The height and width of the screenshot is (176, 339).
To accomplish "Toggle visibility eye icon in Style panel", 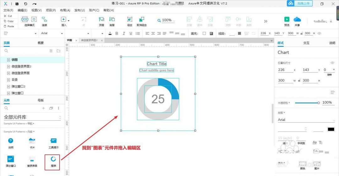I will point(332,63).
